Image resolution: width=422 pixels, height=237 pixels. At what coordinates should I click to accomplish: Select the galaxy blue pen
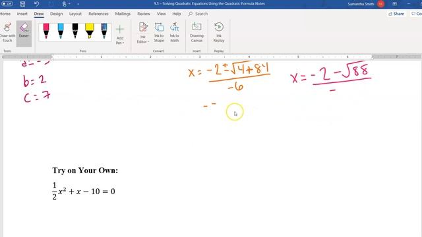tap(104, 31)
